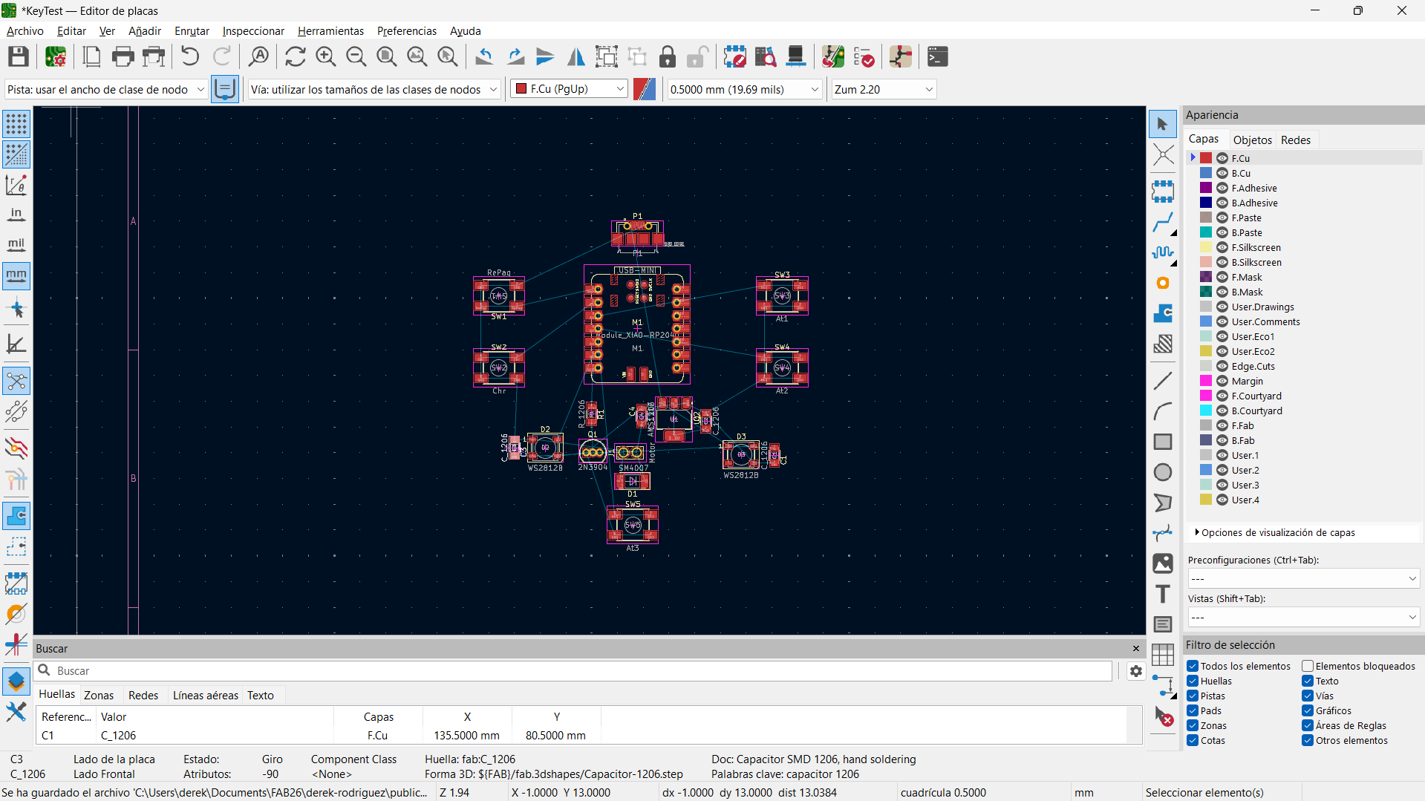The image size is (1425, 801).
Task: Open the Enrutar menu
Action: tap(192, 30)
